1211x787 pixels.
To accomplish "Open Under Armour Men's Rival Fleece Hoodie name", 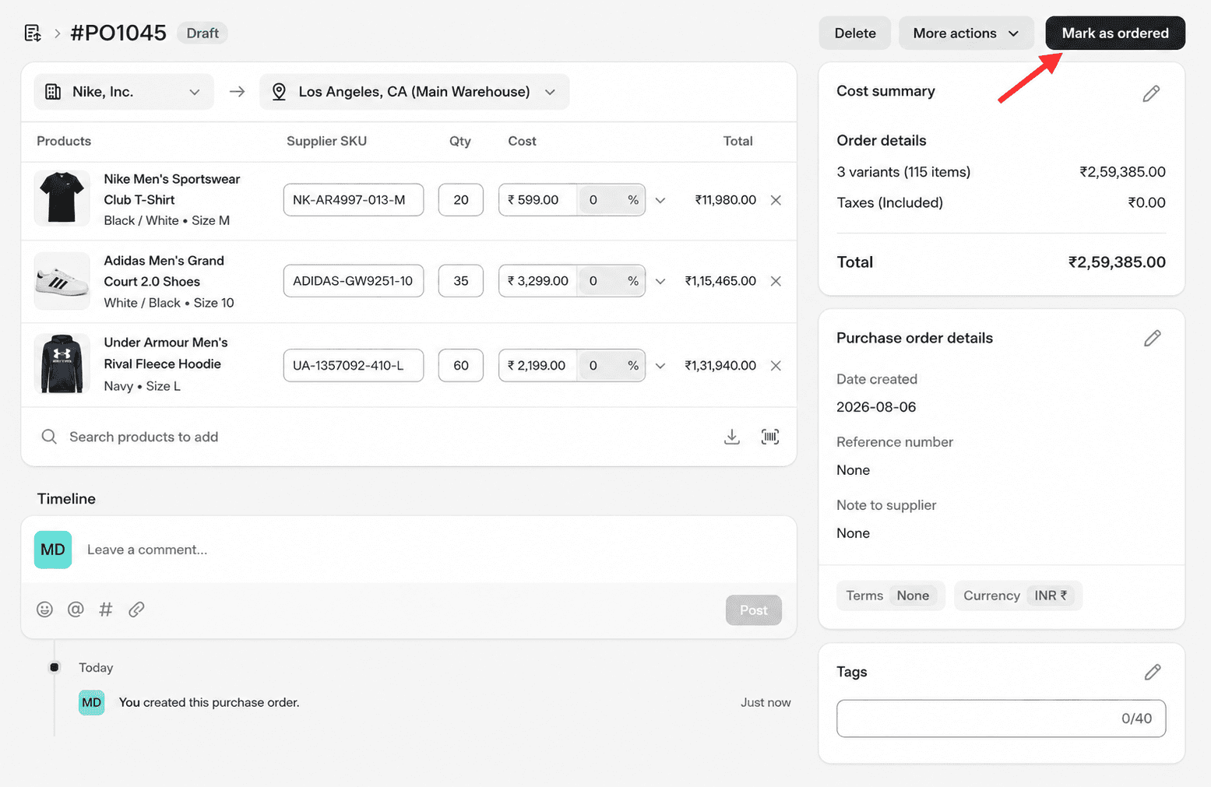I will 166,353.
